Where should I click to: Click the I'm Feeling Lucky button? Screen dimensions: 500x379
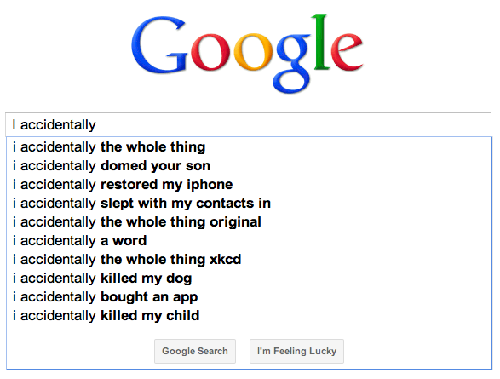[296, 351]
